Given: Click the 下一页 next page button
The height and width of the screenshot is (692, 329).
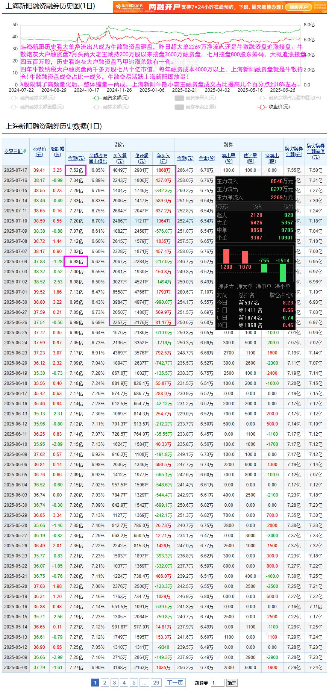Looking at the screenshot, I should [175, 683].
